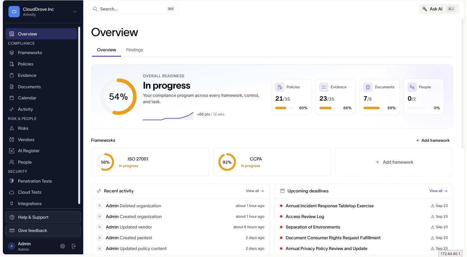Click the Add framework text button above the cards
Image resolution: width=467 pixels, height=257 pixels.
433,140
